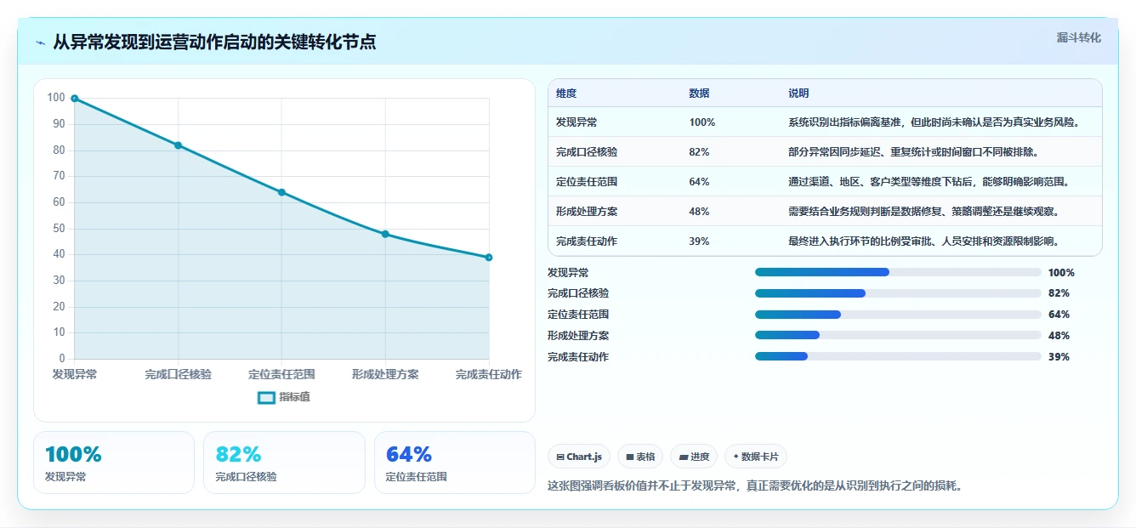This screenshot has height=528, width=1136.
Task: Click the 数据卡片 tag
Action: [x=756, y=457]
